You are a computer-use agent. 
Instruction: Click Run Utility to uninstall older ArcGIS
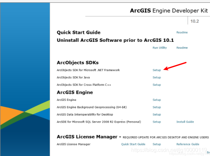point(160,48)
